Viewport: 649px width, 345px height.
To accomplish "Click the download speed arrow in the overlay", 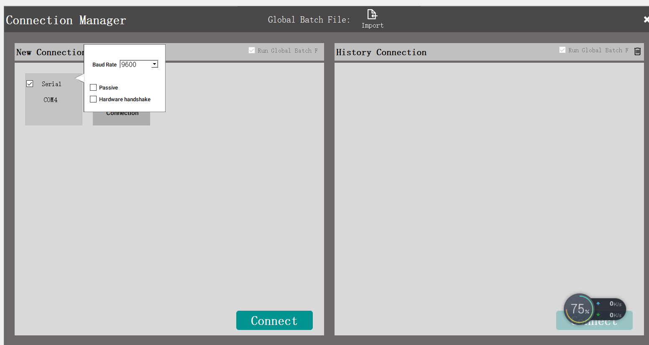I will (598, 314).
